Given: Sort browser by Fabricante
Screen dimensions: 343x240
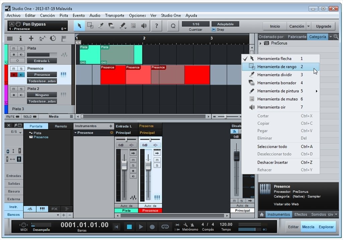Looking at the screenshot, I should click(x=297, y=37).
